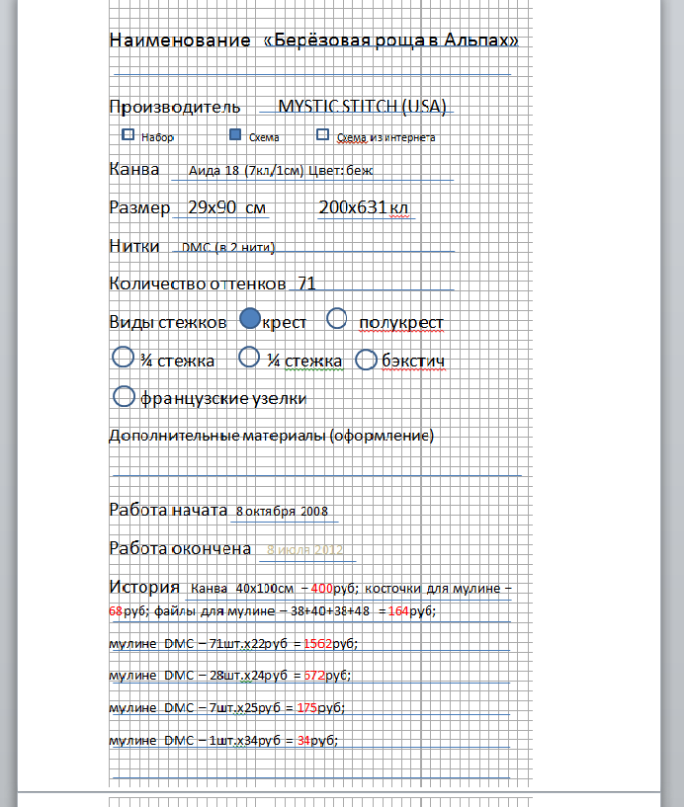Viewport: 684px width, 807px height.
Task: Select the filled "крест" stitch radio button
Action: coord(250,318)
